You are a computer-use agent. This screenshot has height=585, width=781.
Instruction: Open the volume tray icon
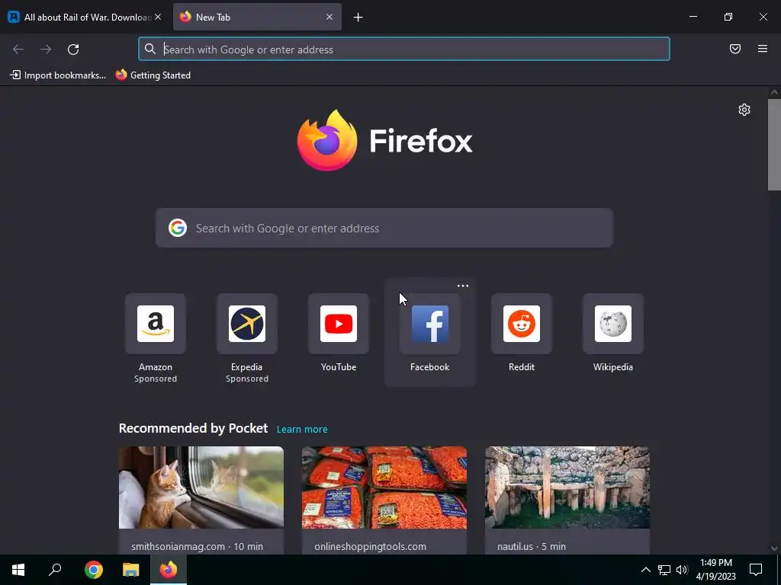click(682, 570)
